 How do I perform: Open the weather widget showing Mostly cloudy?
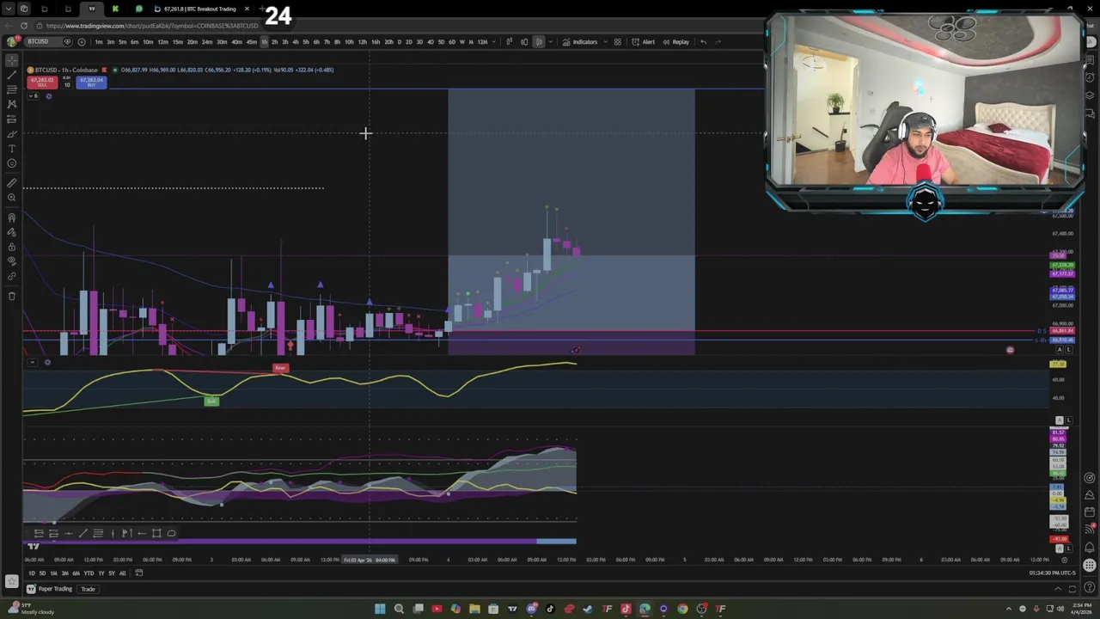click(x=30, y=609)
